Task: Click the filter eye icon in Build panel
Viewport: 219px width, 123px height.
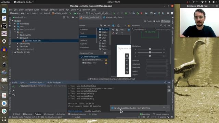Action: 14,95
